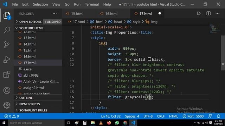Click the volume icon in system tray
Viewport: 225px width, 126px height.
[207, 123]
